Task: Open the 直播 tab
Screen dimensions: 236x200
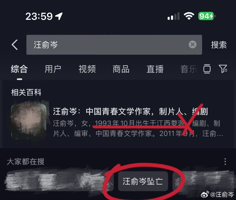Action: 155,69
